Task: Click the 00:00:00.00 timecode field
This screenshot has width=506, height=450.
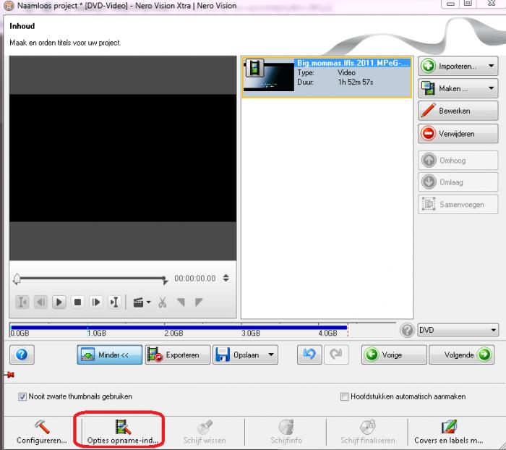Action: tap(195, 279)
